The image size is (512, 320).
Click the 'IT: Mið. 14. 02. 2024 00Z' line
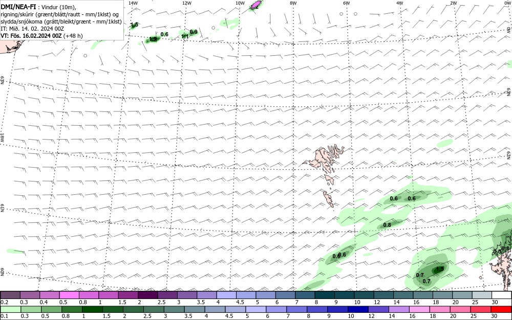pyautogui.click(x=32, y=29)
